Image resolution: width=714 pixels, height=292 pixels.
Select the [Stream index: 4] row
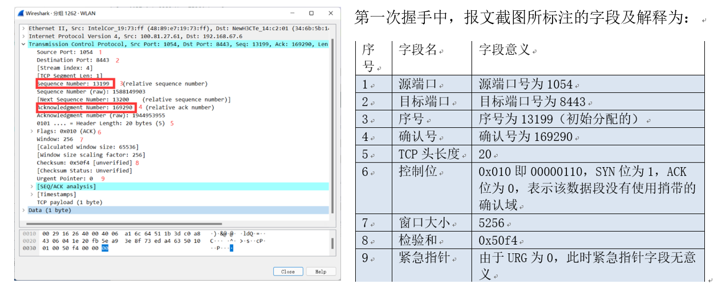point(64,68)
